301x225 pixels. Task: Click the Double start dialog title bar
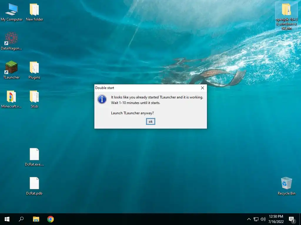click(x=146, y=88)
